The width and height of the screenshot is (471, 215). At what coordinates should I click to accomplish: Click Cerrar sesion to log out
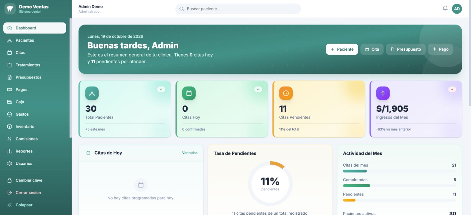(35, 192)
